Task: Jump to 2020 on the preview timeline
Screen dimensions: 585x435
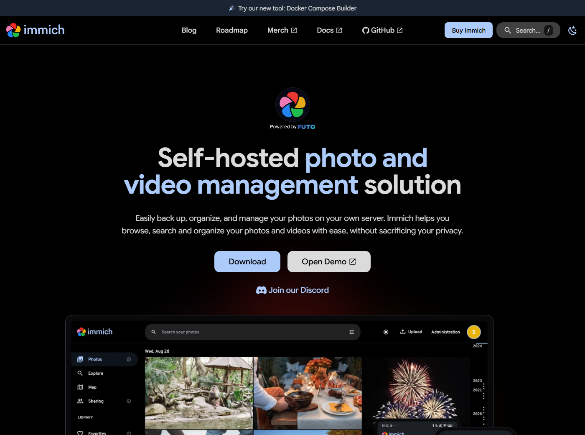Action: tap(477, 414)
